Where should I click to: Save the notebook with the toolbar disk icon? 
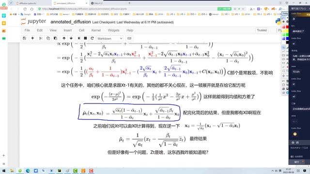click(x=25, y=38)
